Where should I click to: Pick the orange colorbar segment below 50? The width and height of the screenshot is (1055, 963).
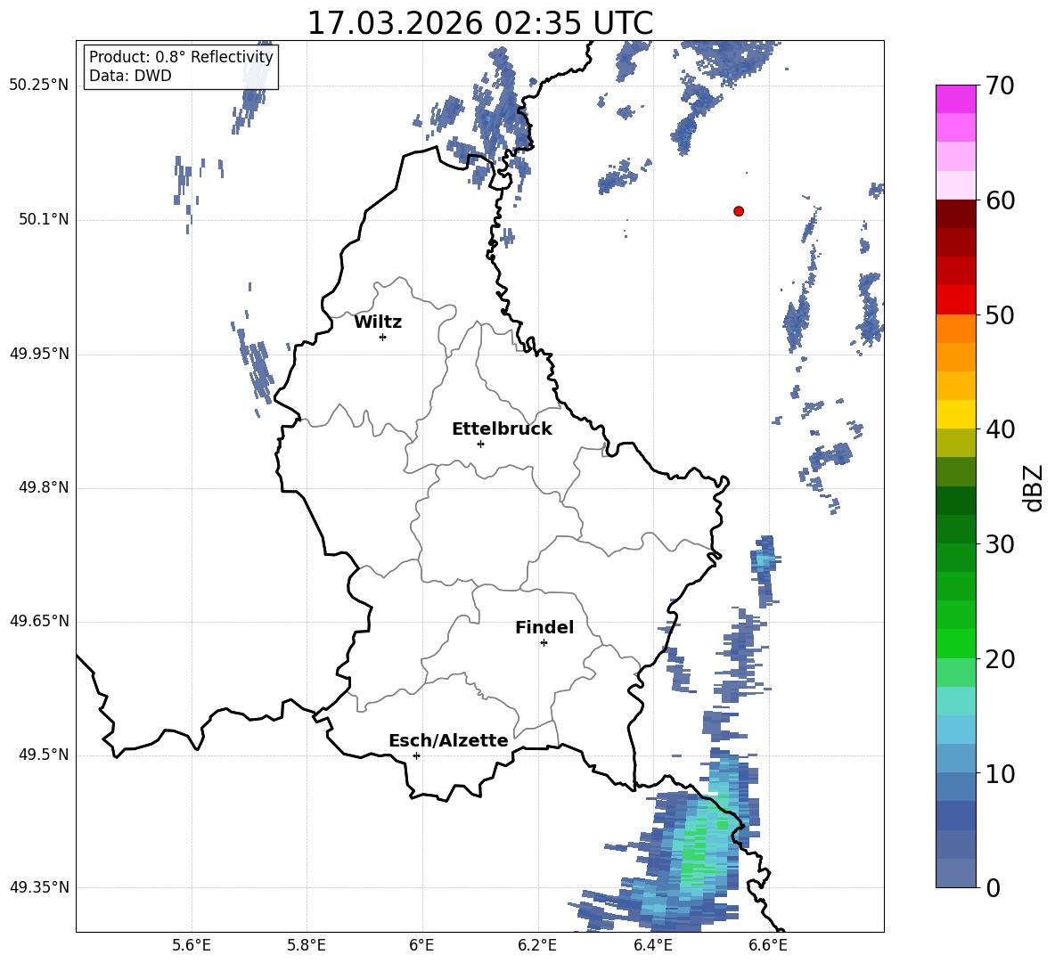[955, 329]
